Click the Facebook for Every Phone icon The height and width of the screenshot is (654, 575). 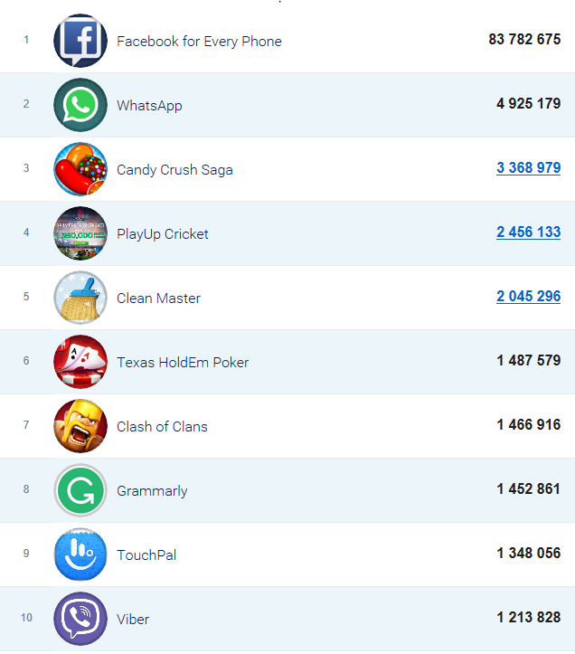(x=80, y=41)
